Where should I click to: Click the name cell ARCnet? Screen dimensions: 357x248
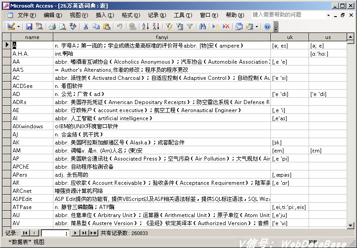pyautogui.click(x=32, y=191)
